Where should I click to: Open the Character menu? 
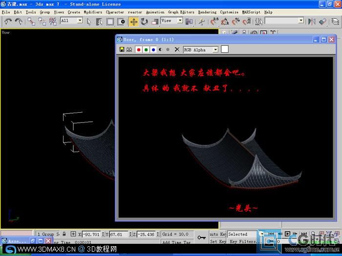click(115, 12)
